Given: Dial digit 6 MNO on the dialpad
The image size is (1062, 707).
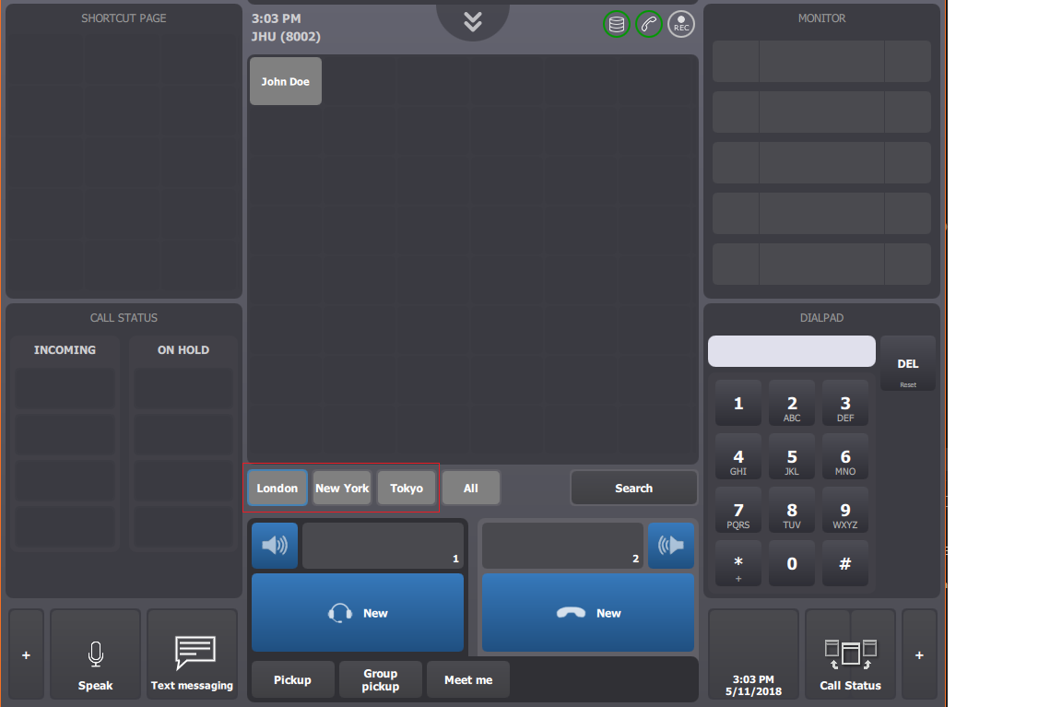Looking at the screenshot, I should (845, 456).
